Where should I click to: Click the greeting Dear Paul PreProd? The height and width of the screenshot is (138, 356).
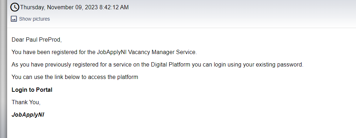[37, 40]
